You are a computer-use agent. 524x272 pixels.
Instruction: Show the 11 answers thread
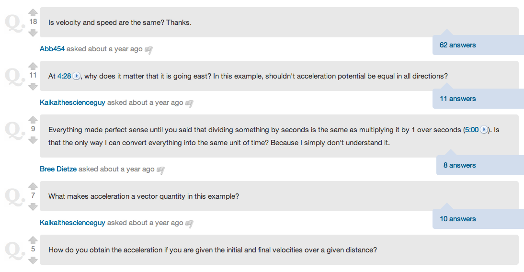tap(457, 99)
